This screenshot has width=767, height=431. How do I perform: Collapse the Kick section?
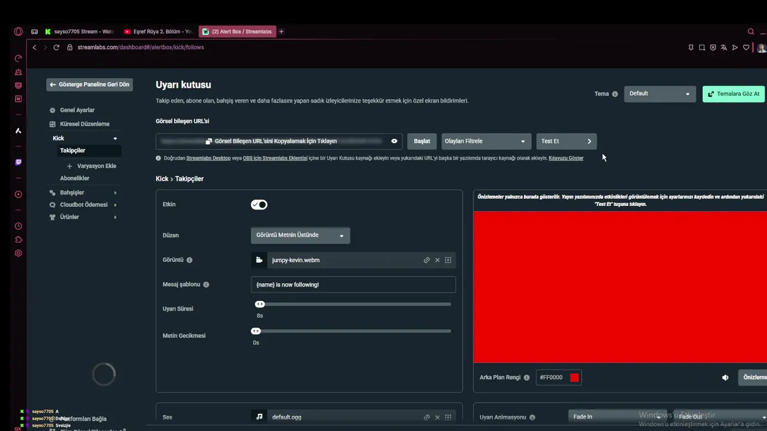pyautogui.click(x=115, y=138)
